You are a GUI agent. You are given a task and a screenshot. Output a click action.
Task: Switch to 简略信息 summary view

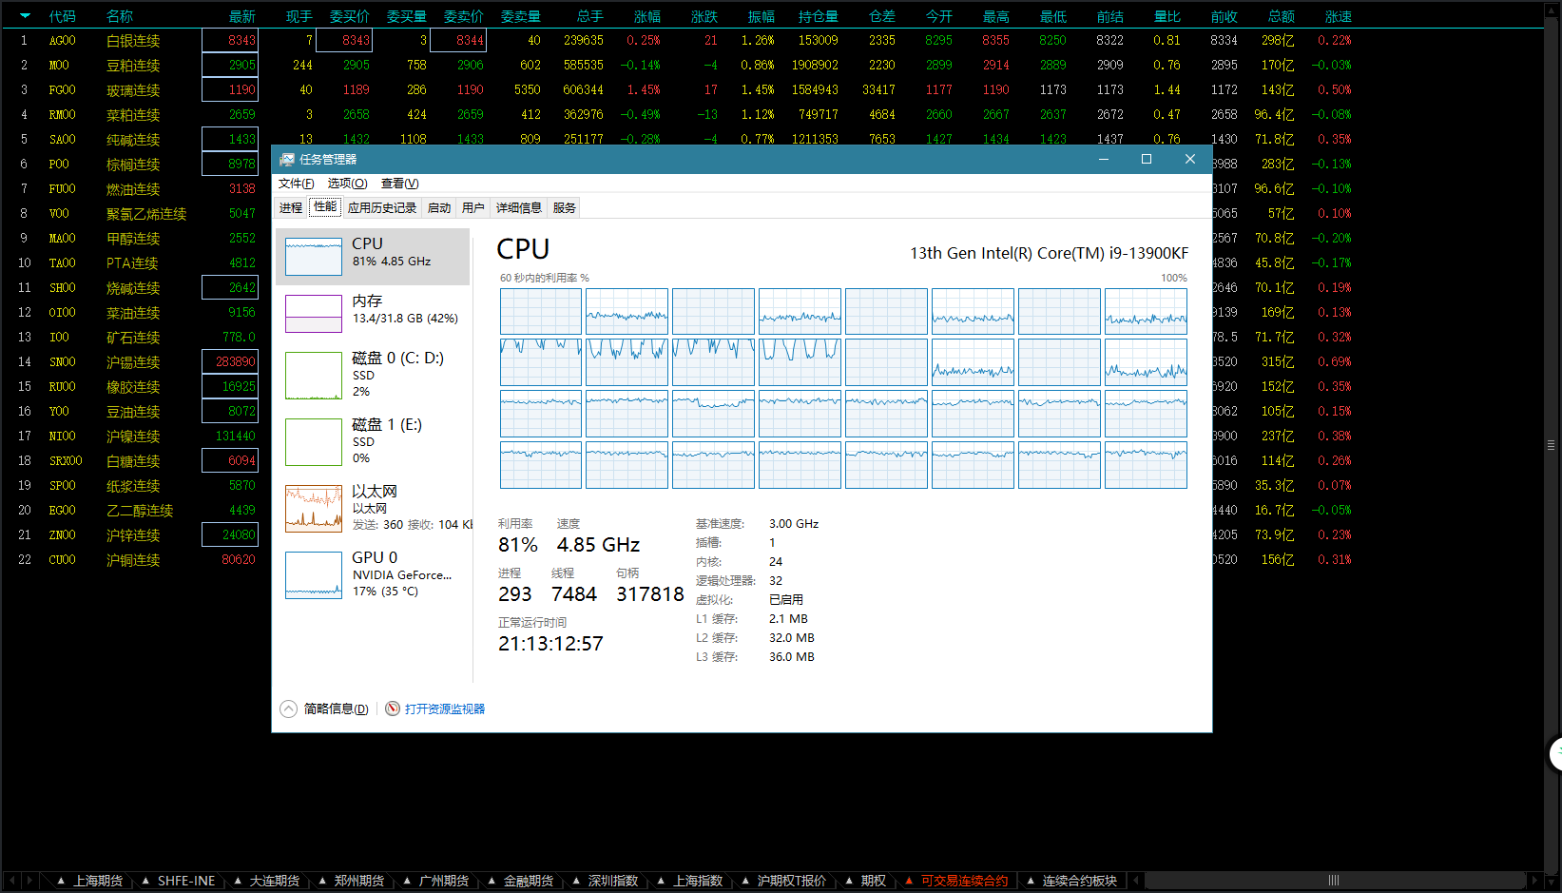[336, 709]
